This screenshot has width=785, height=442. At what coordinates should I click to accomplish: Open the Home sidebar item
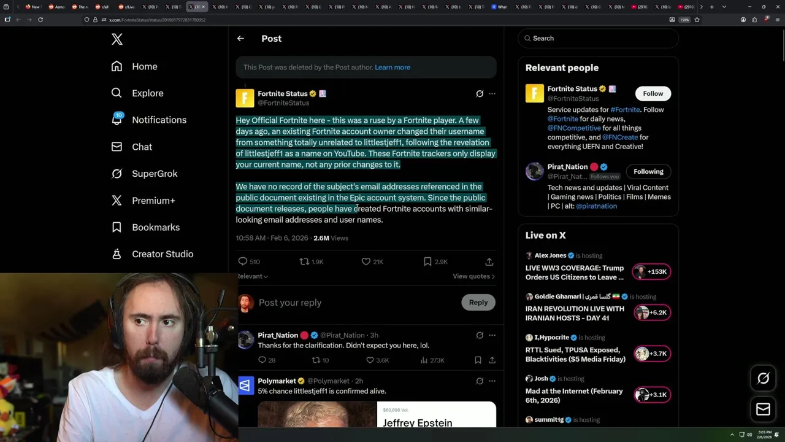[x=134, y=66]
